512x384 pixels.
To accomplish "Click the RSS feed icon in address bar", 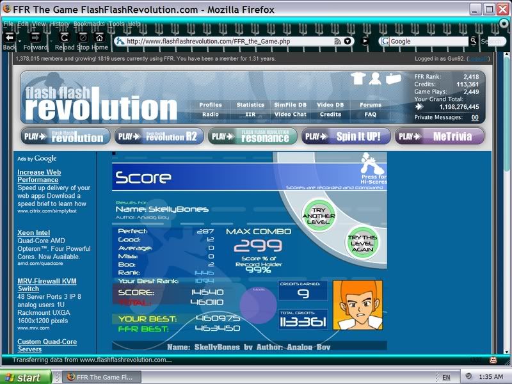I will point(338,41).
